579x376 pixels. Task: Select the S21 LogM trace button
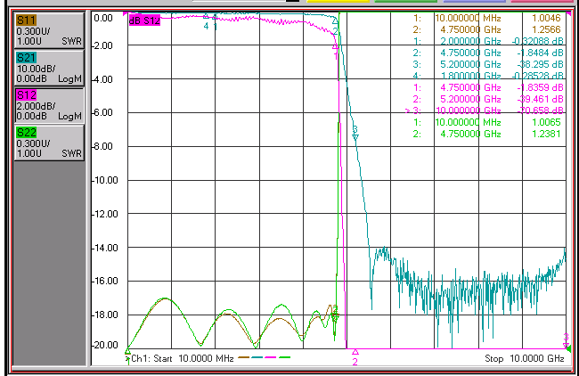(x=49, y=68)
